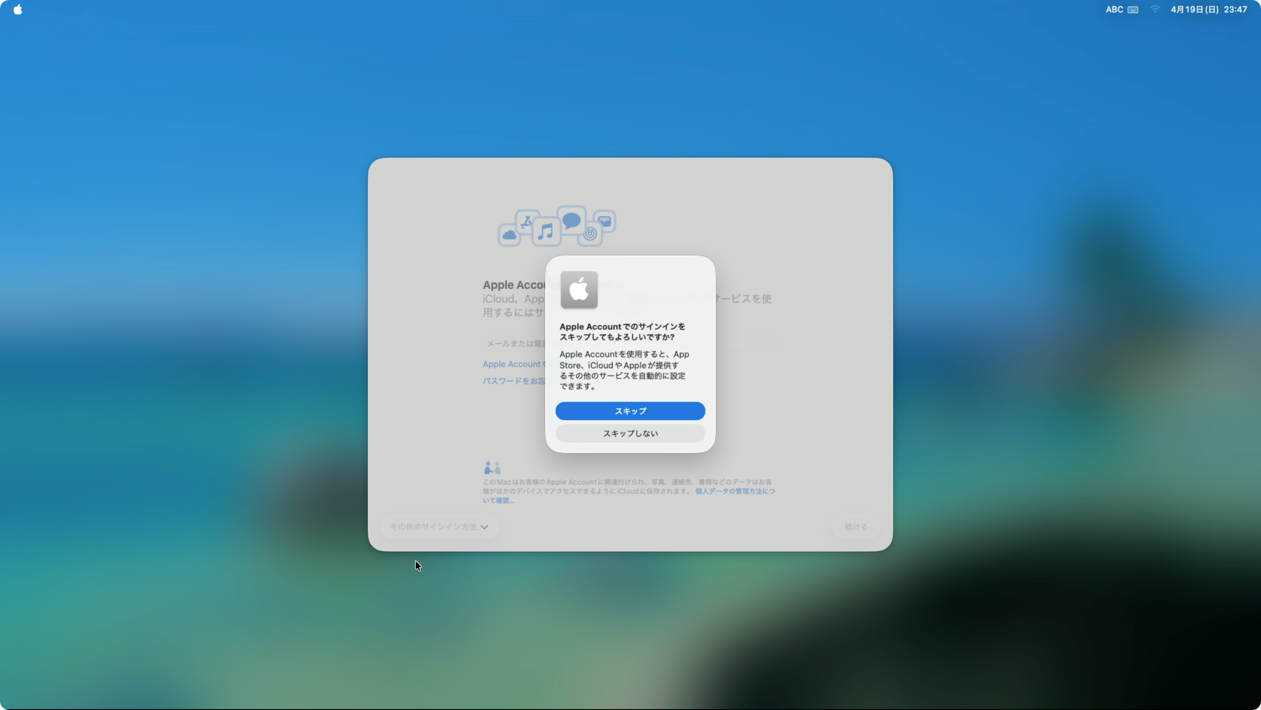Click the date and time 4月19日(日) 23:47
Viewport: 1261px width, 710px height.
coord(1208,9)
